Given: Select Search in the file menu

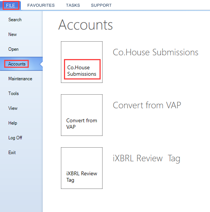Looking at the screenshot, I should [x=15, y=20].
